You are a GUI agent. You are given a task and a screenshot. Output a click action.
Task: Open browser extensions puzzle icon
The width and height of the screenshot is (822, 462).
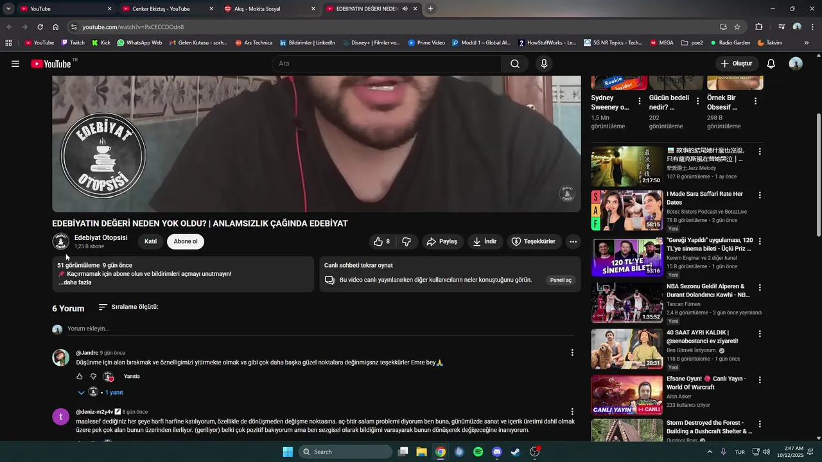tap(759, 27)
